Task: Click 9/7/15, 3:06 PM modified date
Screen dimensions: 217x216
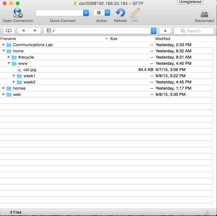Action: tap(171, 70)
